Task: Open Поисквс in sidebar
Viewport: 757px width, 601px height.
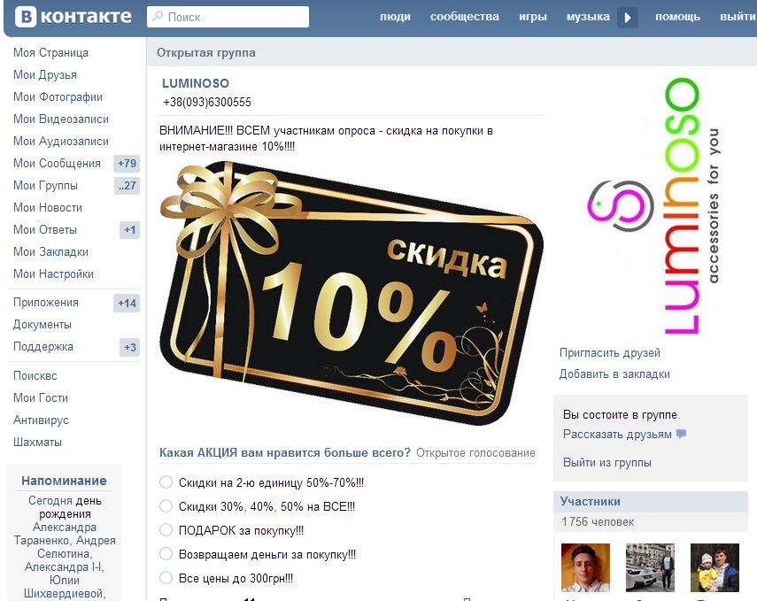Action: click(35, 376)
